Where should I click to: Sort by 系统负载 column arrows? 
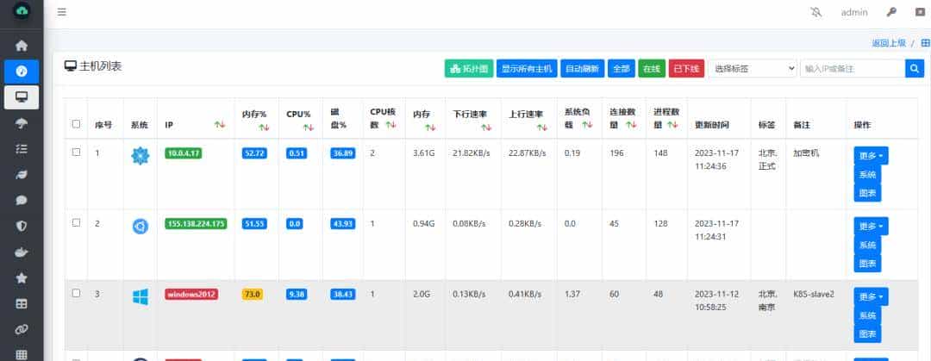(x=587, y=125)
